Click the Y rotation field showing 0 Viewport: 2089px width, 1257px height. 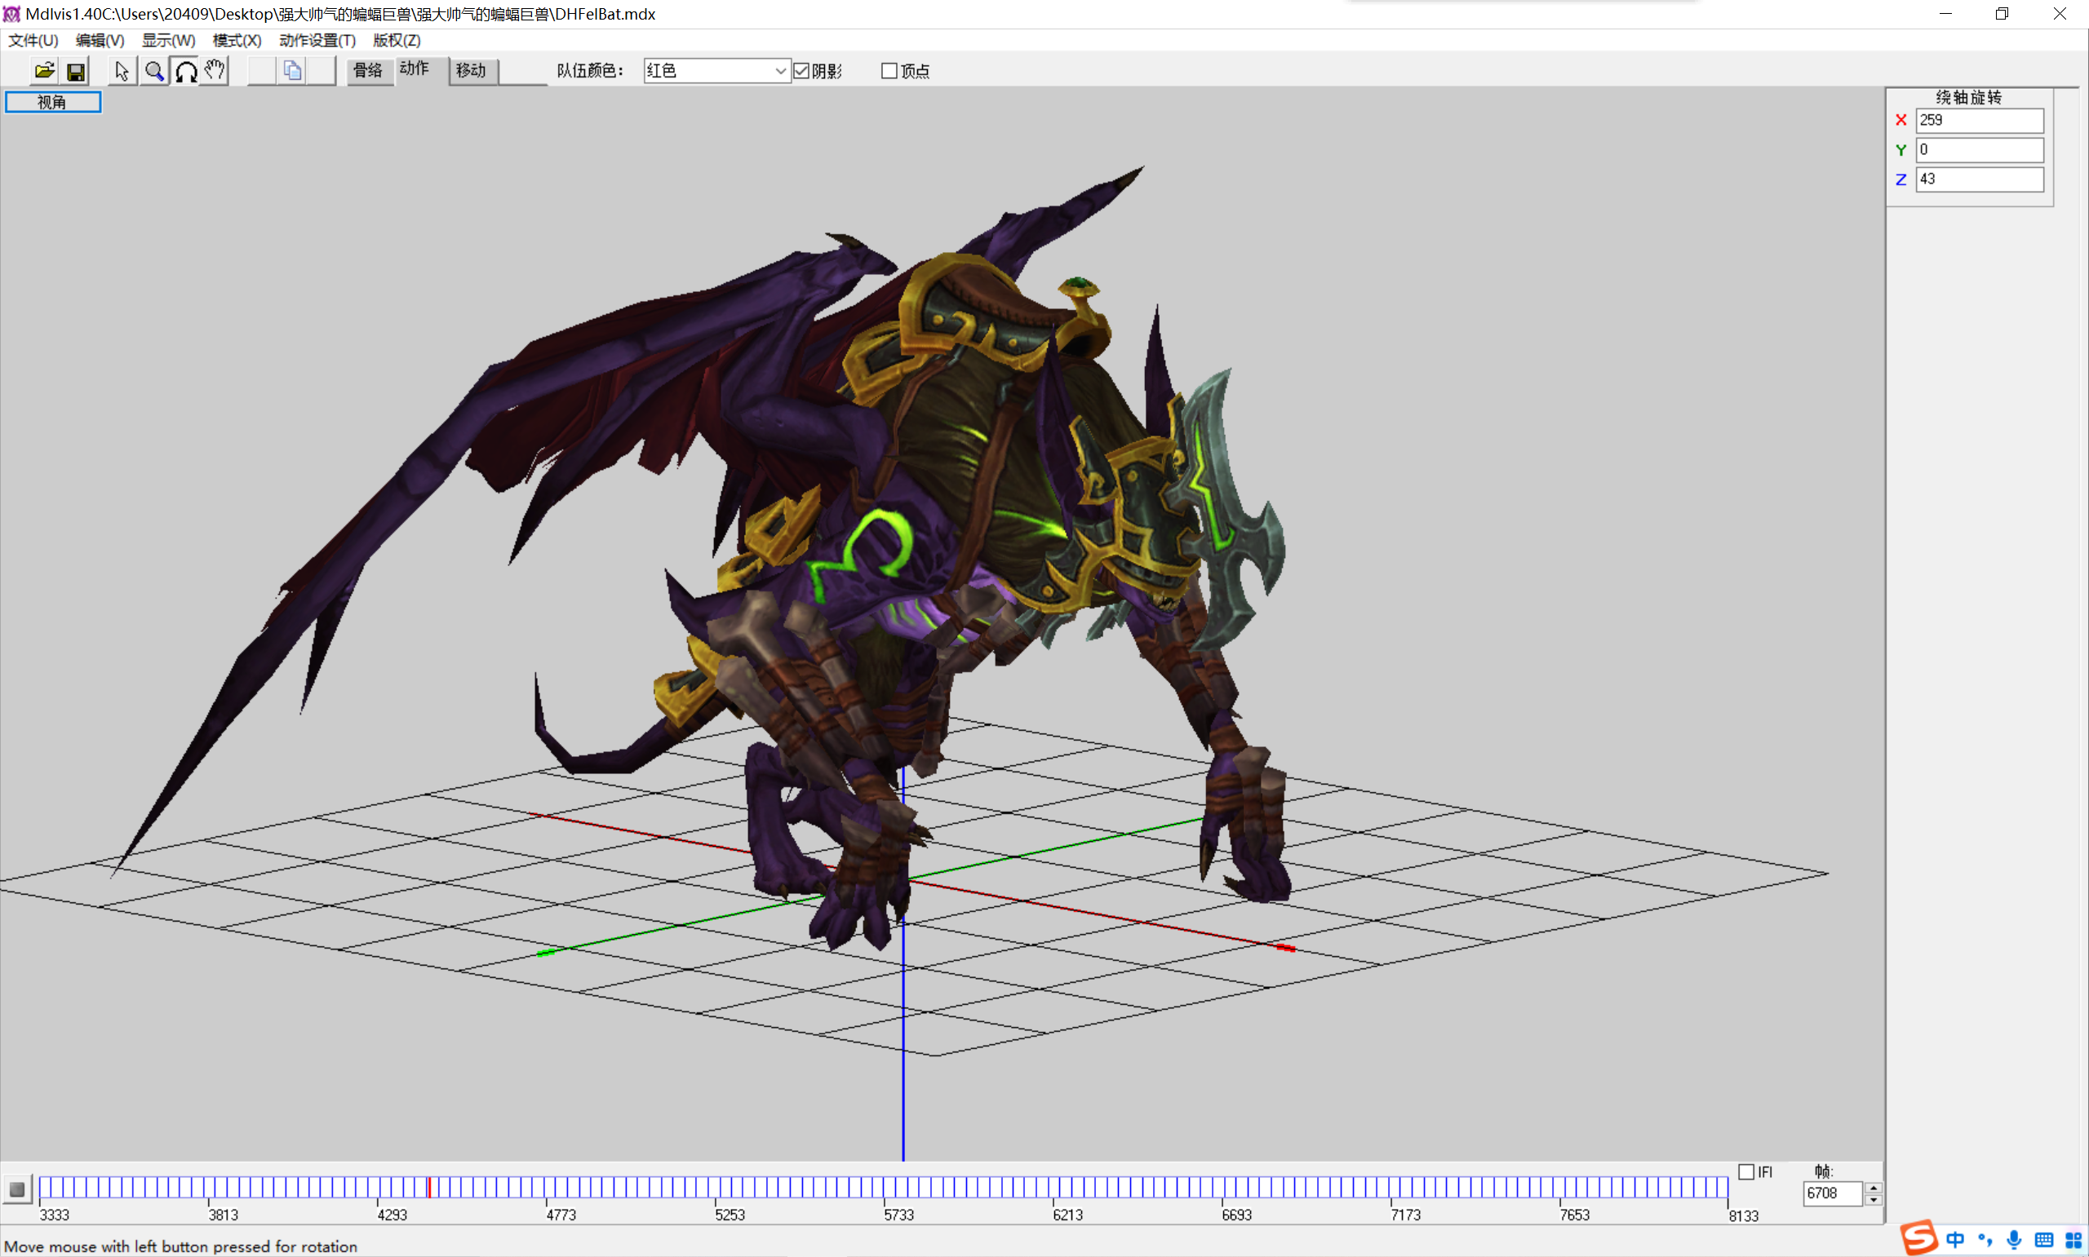coord(1979,150)
